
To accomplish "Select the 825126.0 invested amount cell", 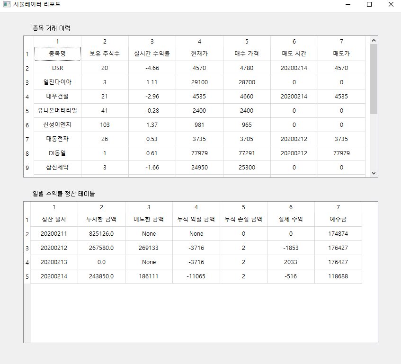I will pyautogui.click(x=101, y=234).
